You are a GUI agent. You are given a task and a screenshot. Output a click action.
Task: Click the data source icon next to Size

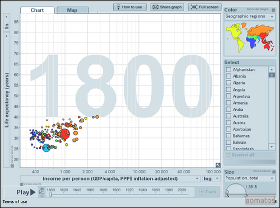[x=274, y=172]
